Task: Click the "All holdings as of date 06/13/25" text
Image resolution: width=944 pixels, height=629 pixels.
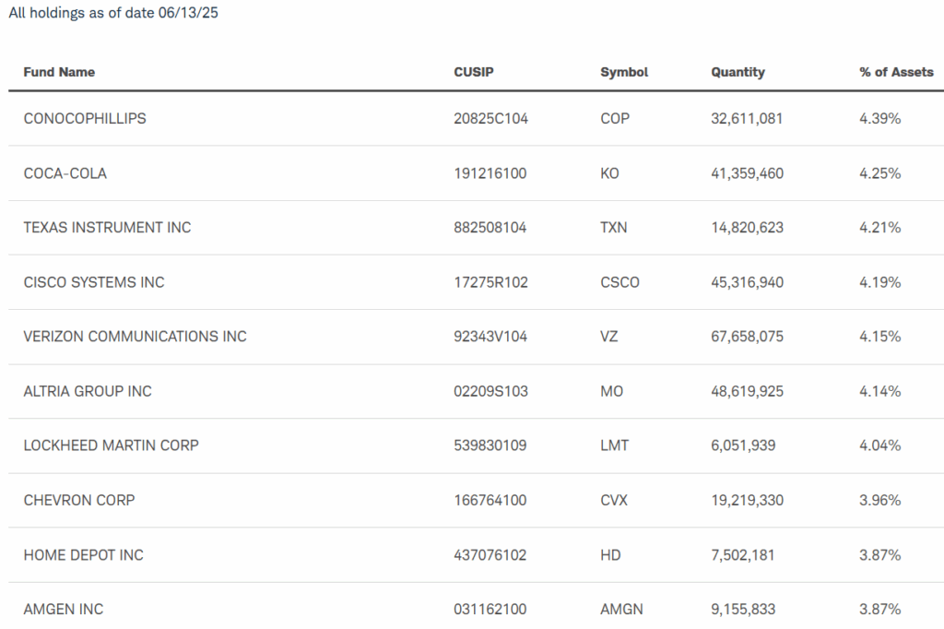Action: click(x=113, y=13)
